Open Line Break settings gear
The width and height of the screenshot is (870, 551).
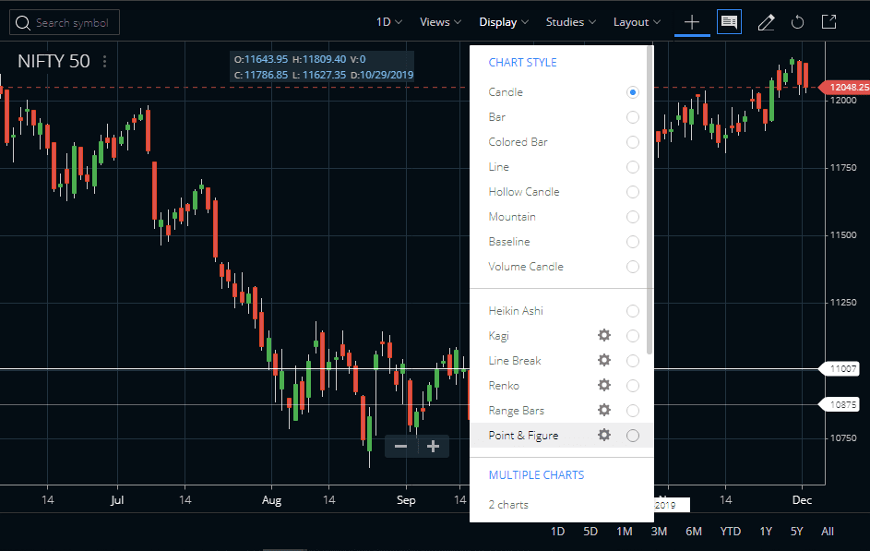tap(604, 360)
